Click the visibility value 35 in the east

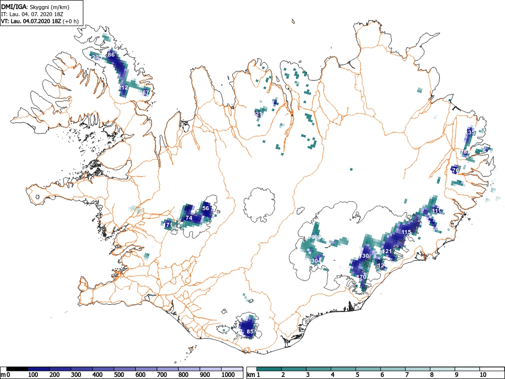click(x=471, y=132)
